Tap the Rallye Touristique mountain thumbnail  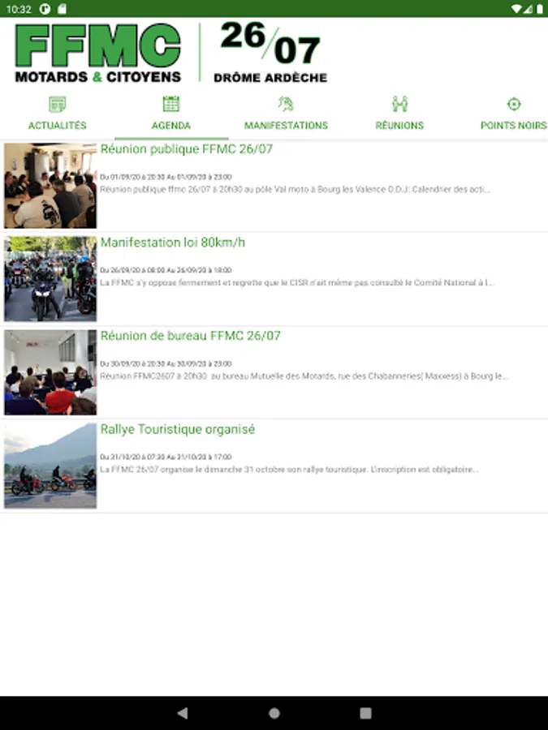(x=50, y=466)
